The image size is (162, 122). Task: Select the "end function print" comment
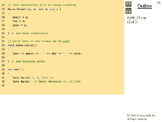tap(28, 61)
